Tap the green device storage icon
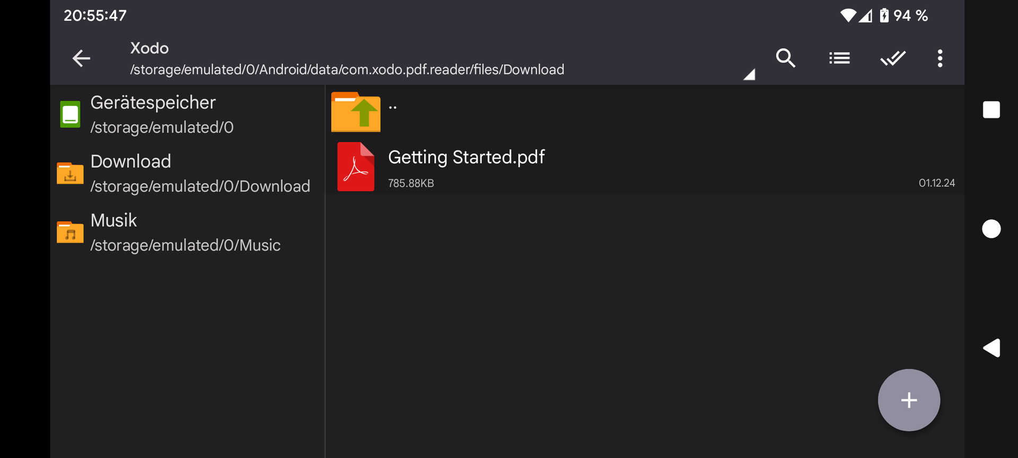Viewport: 1018px width, 458px height. click(70, 114)
